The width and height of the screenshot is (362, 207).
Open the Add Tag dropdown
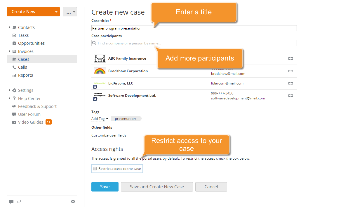[x=99, y=118]
